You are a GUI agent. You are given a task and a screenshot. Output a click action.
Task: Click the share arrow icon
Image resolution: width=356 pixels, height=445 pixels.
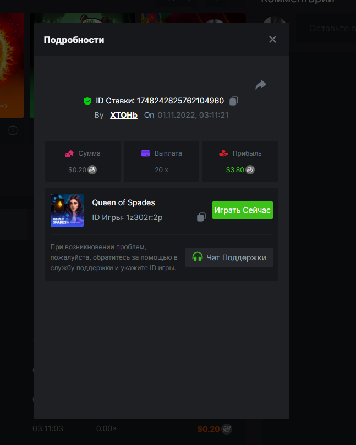click(x=261, y=85)
